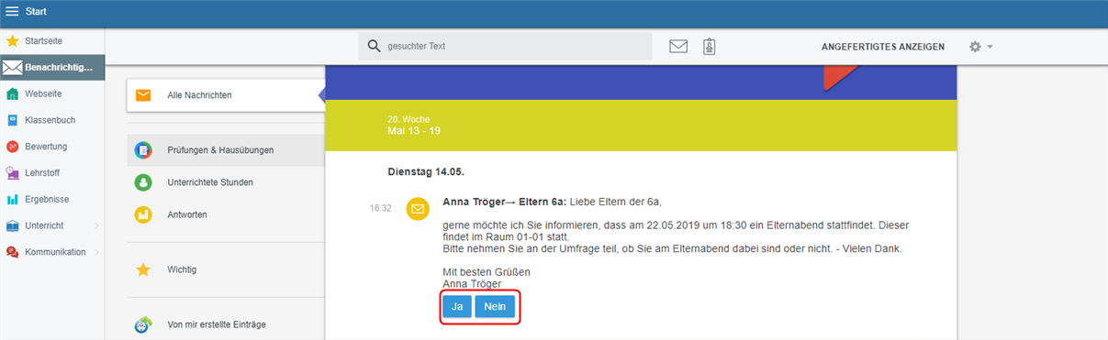The width and height of the screenshot is (1108, 340).
Task: Answer Nein to the Elternabend survey
Action: (x=495, y=306)
